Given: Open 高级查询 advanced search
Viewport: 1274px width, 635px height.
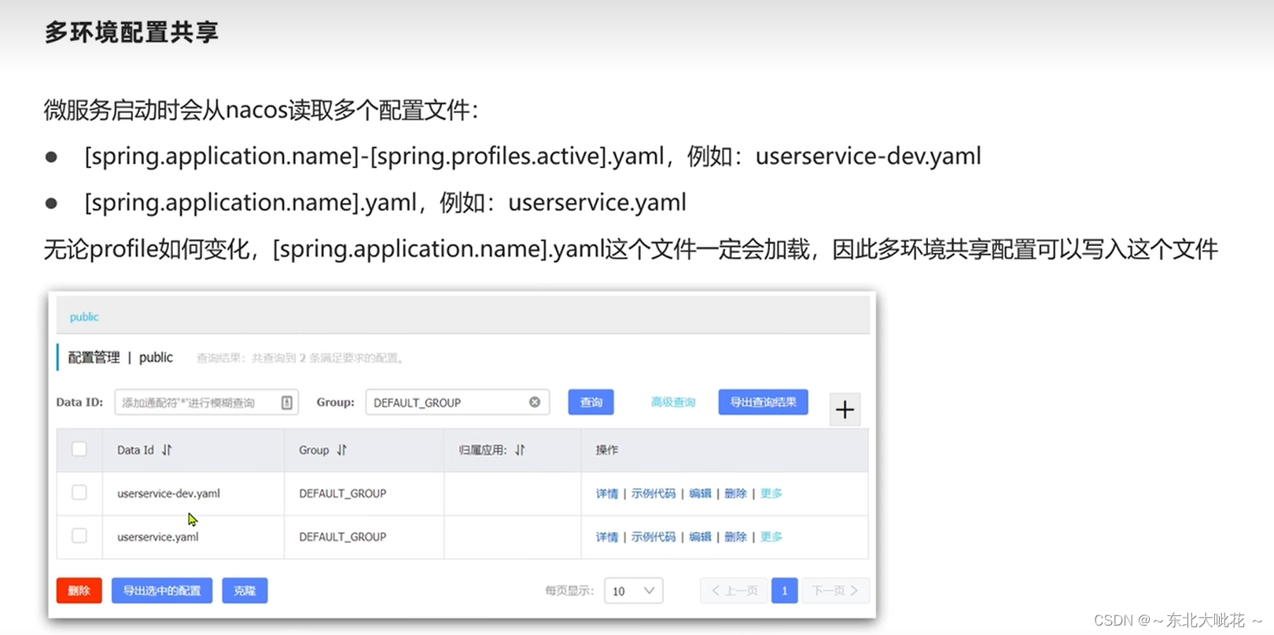Looking at the screenshot, I should 673,402.
